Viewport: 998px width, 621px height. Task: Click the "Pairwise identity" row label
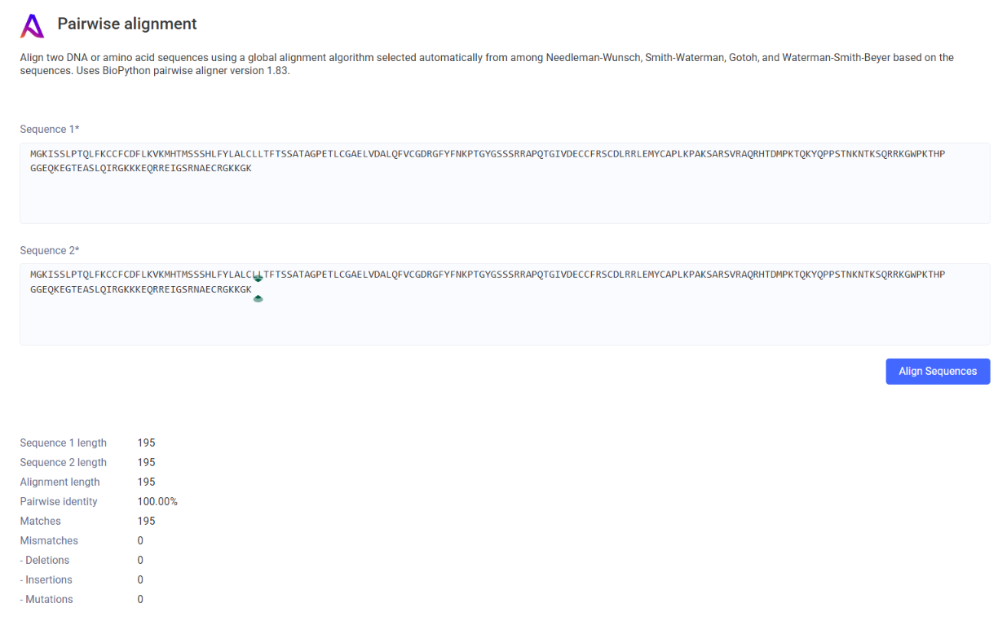[x=59, y=501]
